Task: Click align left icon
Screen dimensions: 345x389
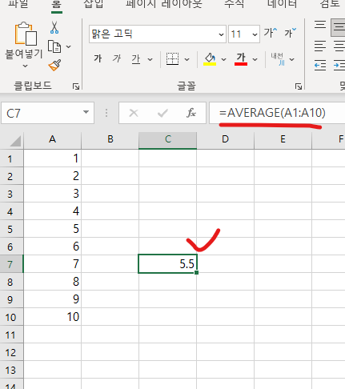Action: coord(320,46)
